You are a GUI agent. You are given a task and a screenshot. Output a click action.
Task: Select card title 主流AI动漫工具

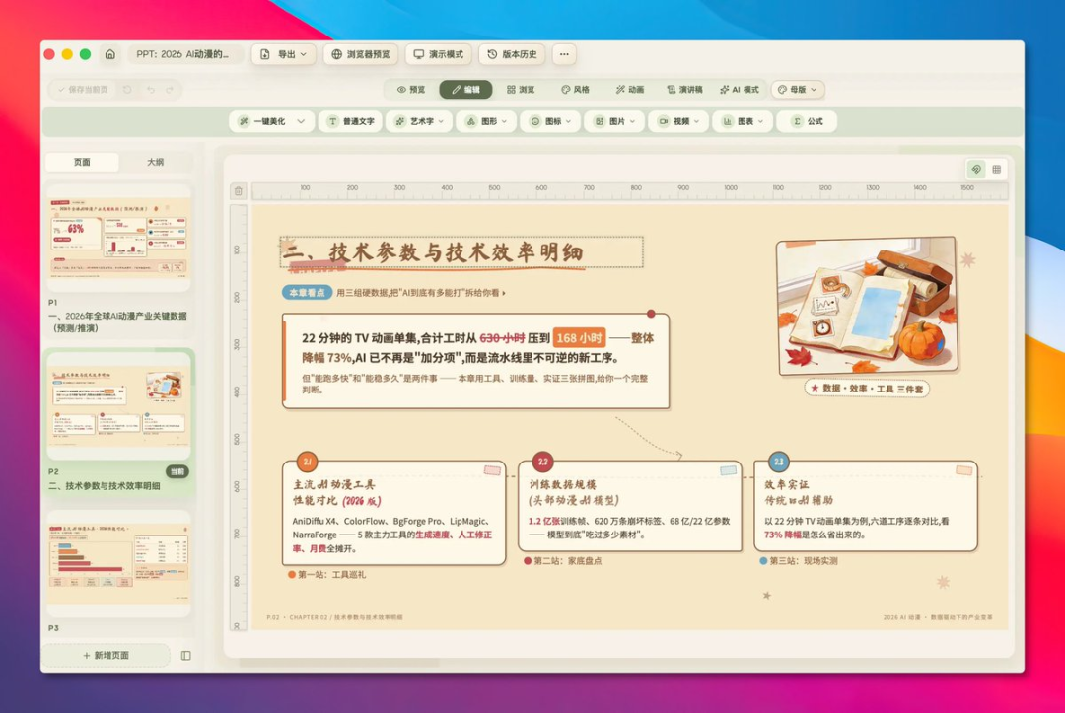tap(334, 485)
